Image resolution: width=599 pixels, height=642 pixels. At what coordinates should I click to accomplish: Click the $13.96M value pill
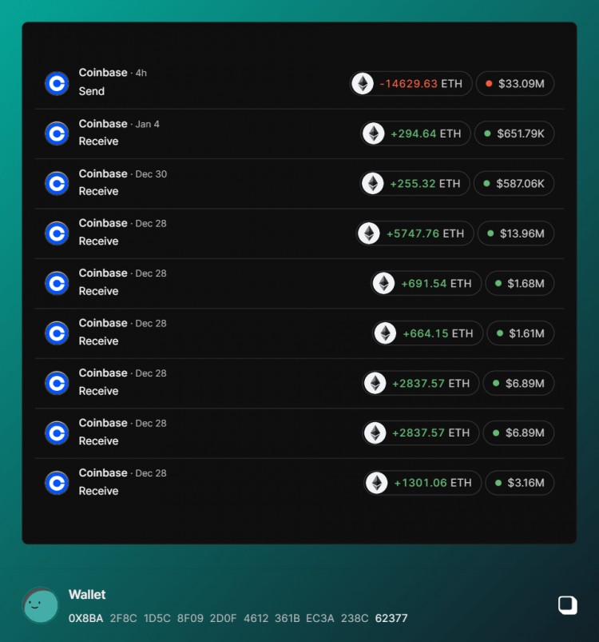pyautogui.click(x=515, y=233)
